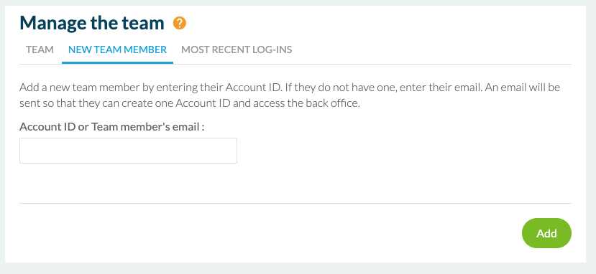Click the Manage the team heading

point(92,23)
